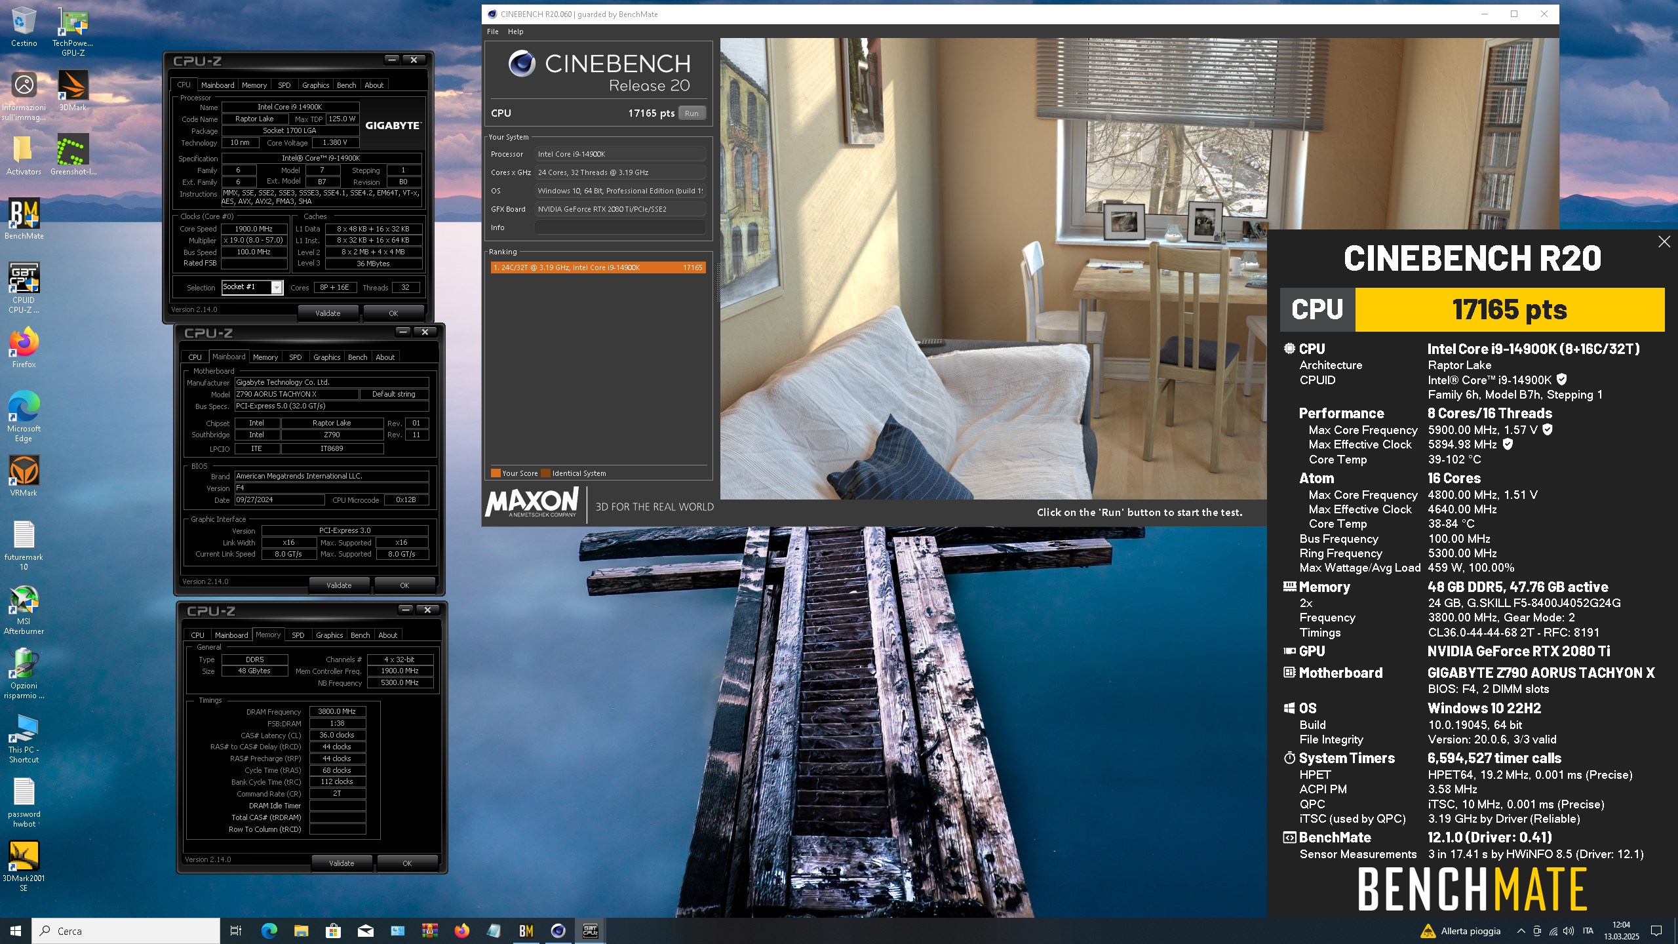Click the Windows Start button
Screen dimensions: 1678x944
click(x=16, y=931)
